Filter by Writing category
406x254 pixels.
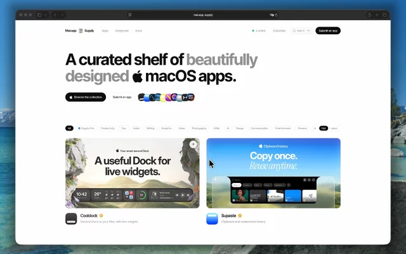150,129
